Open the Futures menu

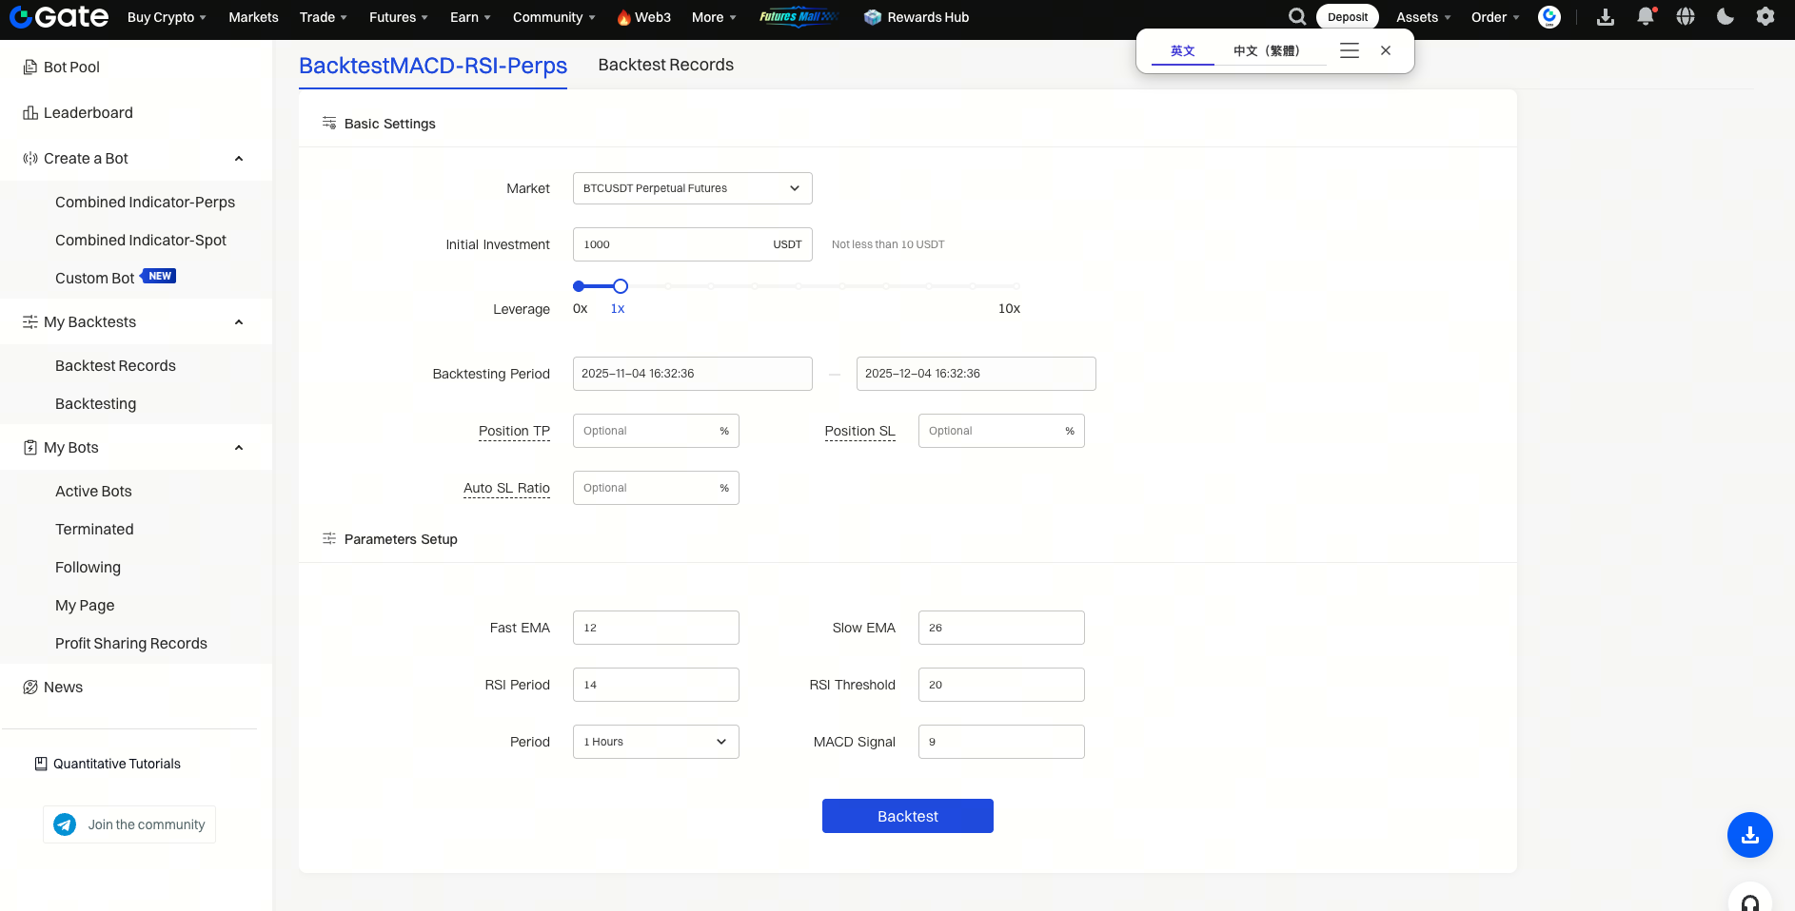coord(398,17)
